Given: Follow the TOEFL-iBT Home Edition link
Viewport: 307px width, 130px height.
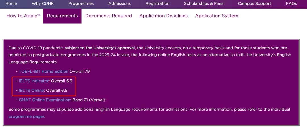Looking at the screenshot, I should pyautogui.click(x=43, y=72).
